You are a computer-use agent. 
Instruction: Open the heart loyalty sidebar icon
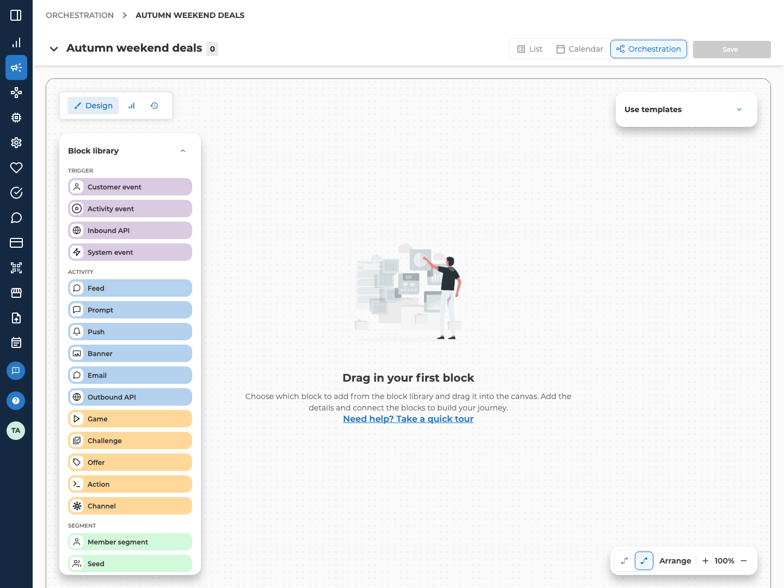[x=16, y=168]
